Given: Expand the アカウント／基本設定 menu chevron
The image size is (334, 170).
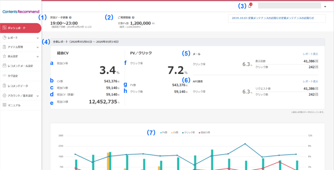Looking at the screenshot, I should click(x=37, y=96).
